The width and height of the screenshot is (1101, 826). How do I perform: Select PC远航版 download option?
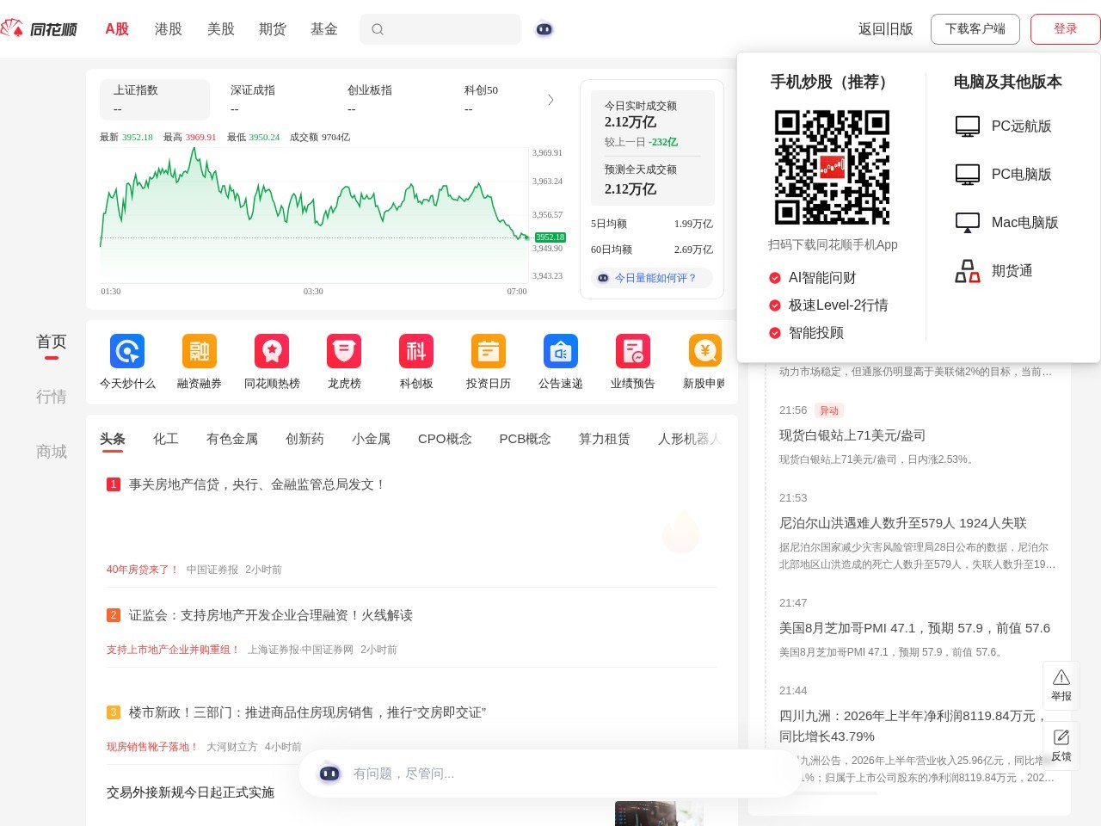coord(1004,126)
